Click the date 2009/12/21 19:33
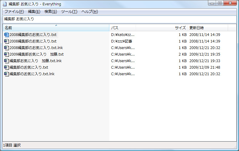Screen dimensions: 239x151 point(205,61)
